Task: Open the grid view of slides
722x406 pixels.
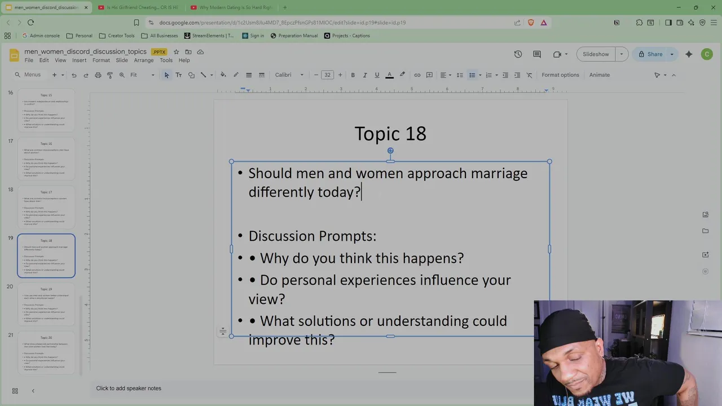Action: [x=15, y=391]
